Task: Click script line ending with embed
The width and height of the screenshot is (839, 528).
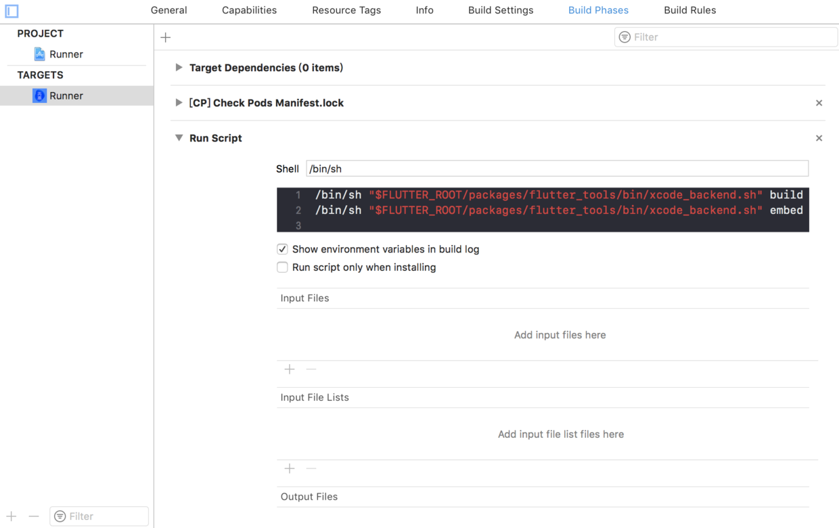Action: coord(559,211)
